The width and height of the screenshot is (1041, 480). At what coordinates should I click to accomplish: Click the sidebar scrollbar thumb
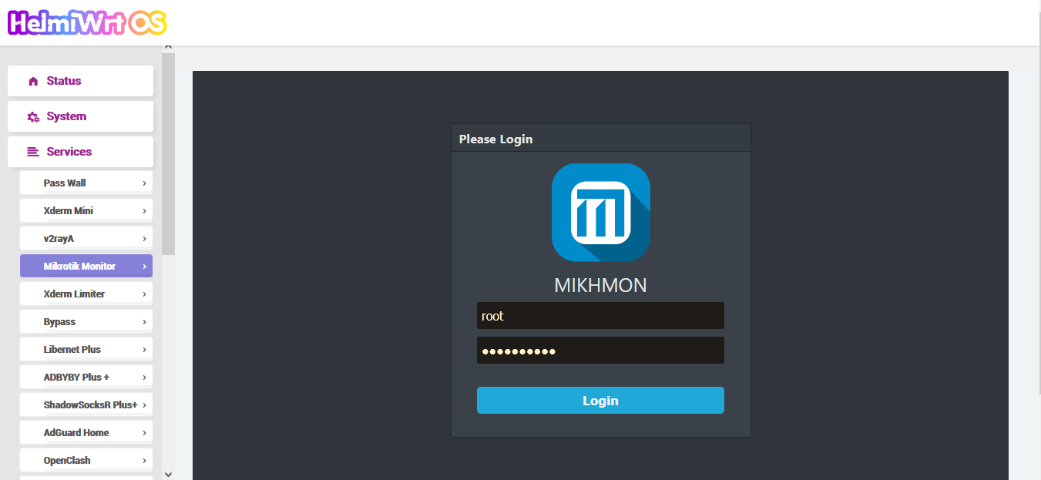pyautogui.click(x=169, y=154)
